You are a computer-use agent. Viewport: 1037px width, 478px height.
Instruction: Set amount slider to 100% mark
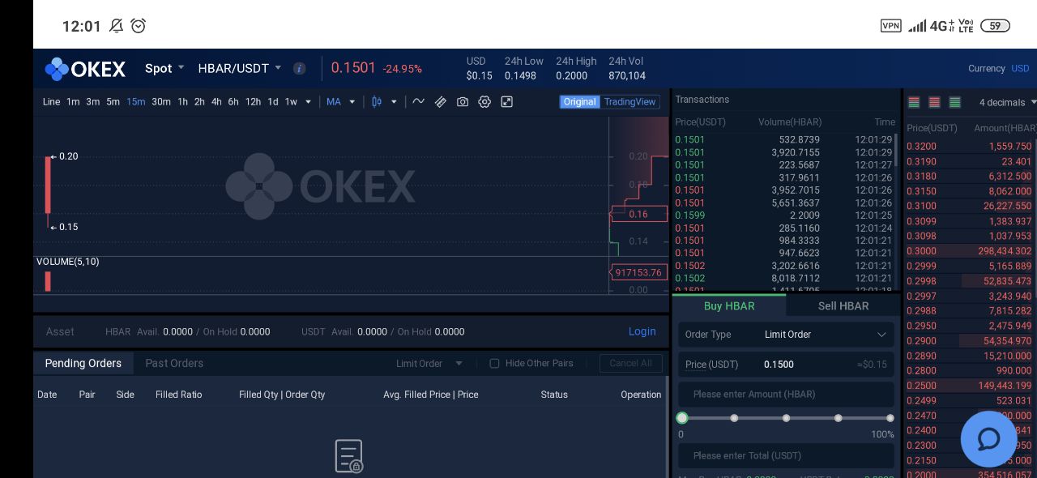coord(890,418)
